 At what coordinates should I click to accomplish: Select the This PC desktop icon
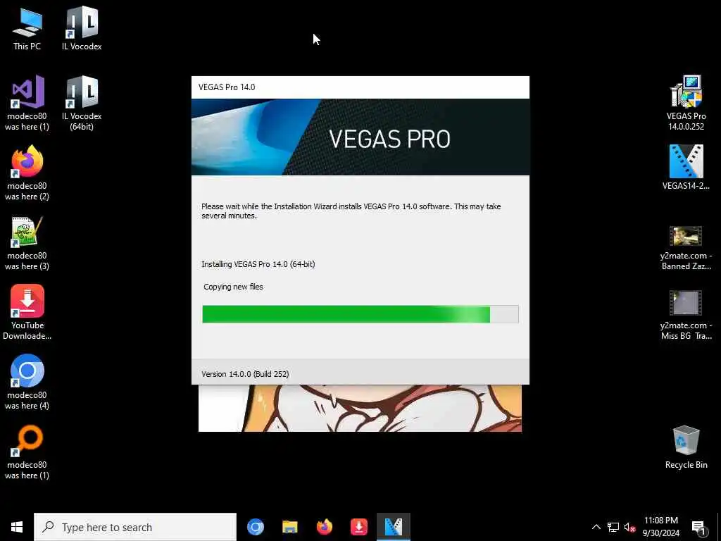(x=27, y=29)
